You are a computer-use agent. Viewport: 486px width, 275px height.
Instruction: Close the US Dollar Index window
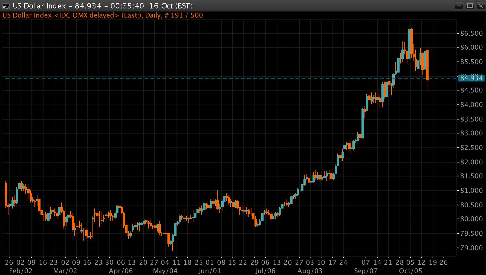481,6
